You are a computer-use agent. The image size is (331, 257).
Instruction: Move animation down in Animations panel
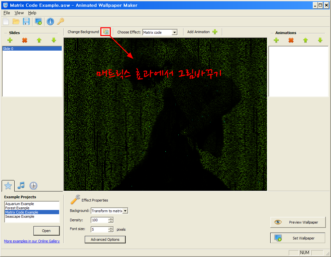point(320,40)
